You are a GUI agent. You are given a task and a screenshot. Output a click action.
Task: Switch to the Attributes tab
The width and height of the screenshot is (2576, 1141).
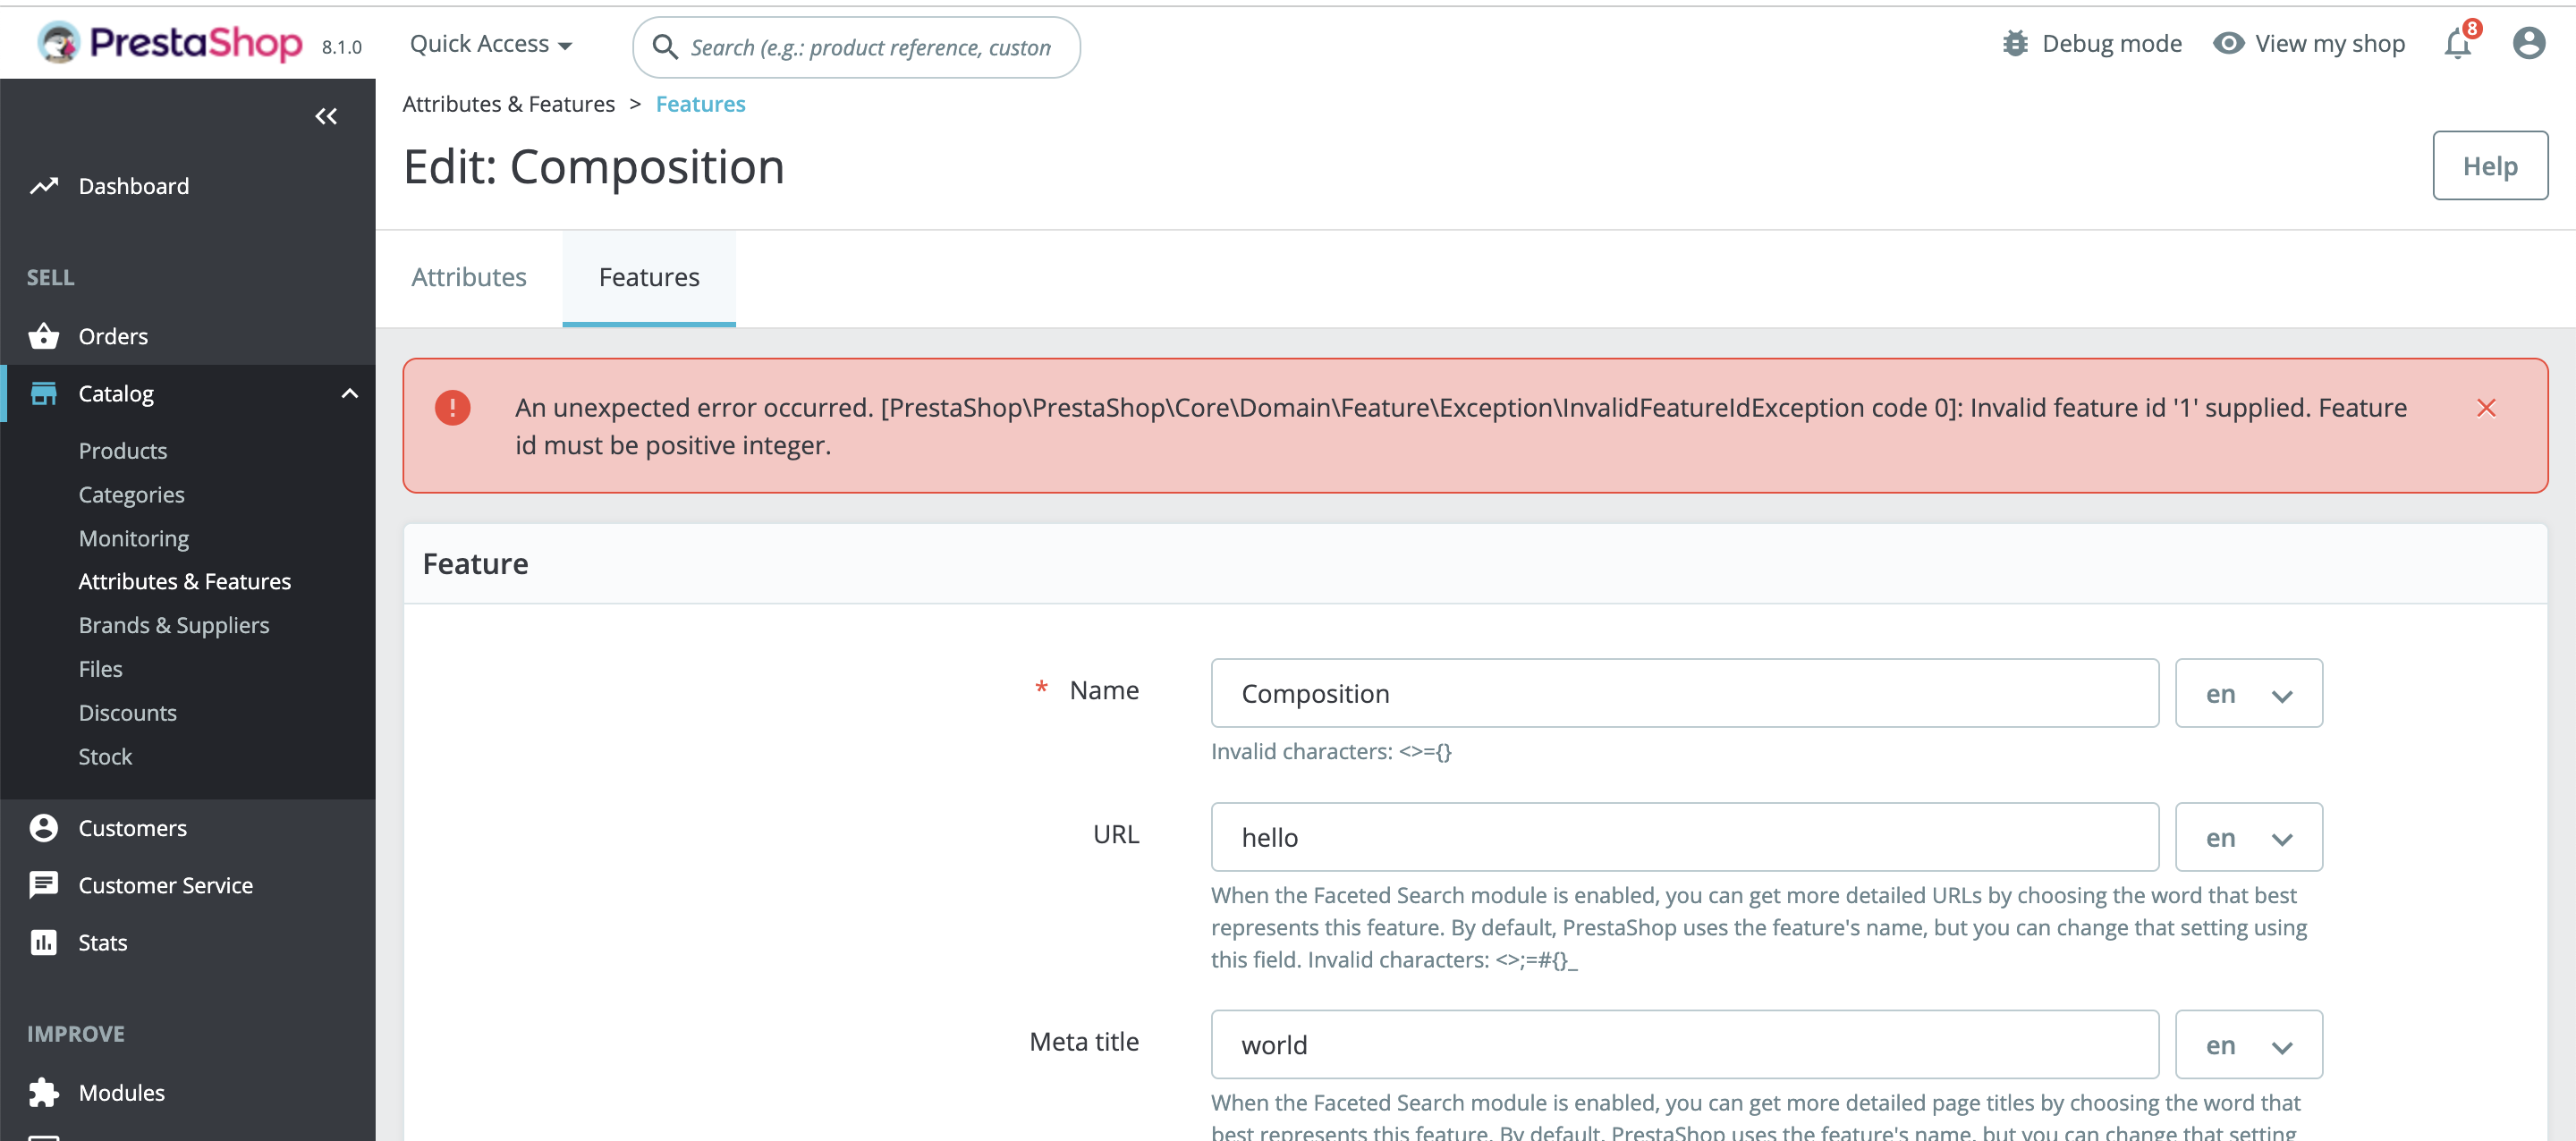(469, 277)
